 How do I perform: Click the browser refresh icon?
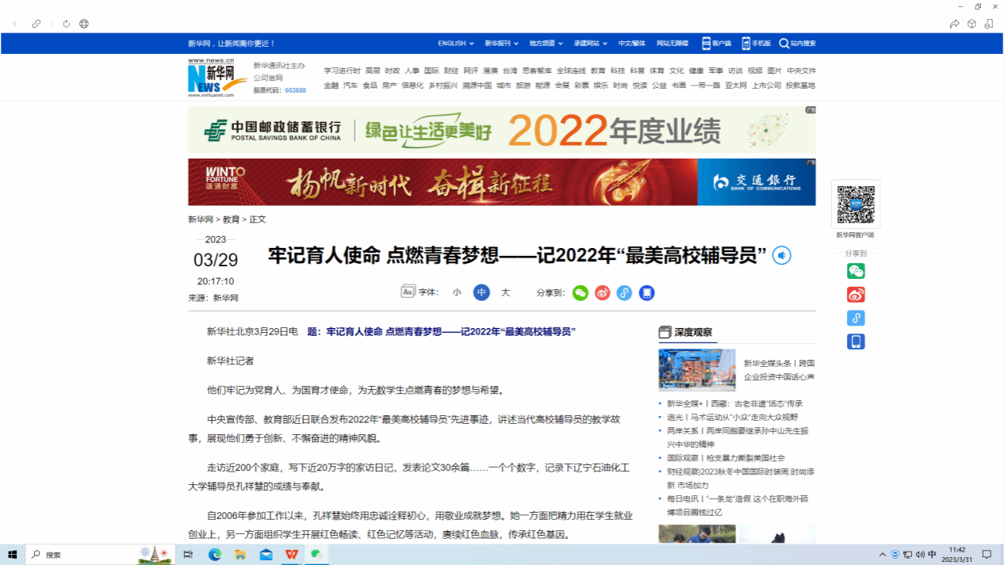click(66, 24)
